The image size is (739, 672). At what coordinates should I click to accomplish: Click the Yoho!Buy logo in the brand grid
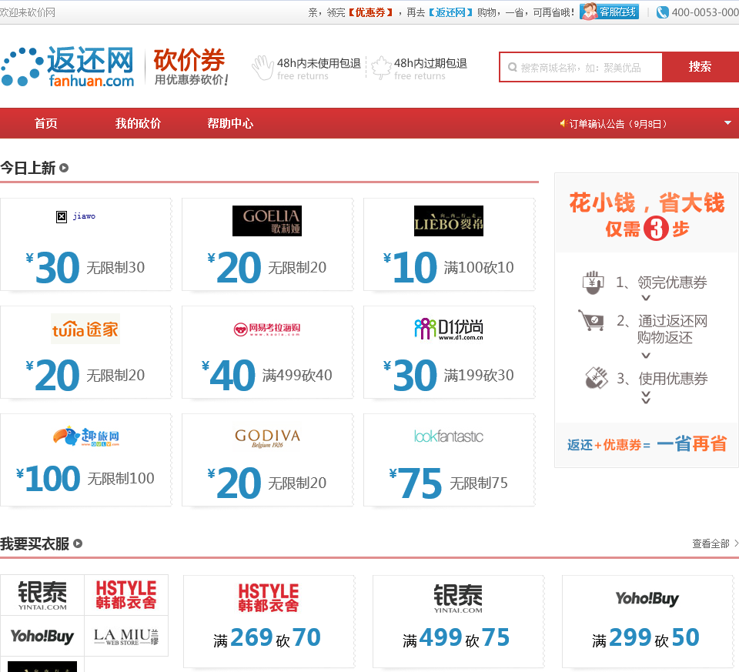point(42,636)
